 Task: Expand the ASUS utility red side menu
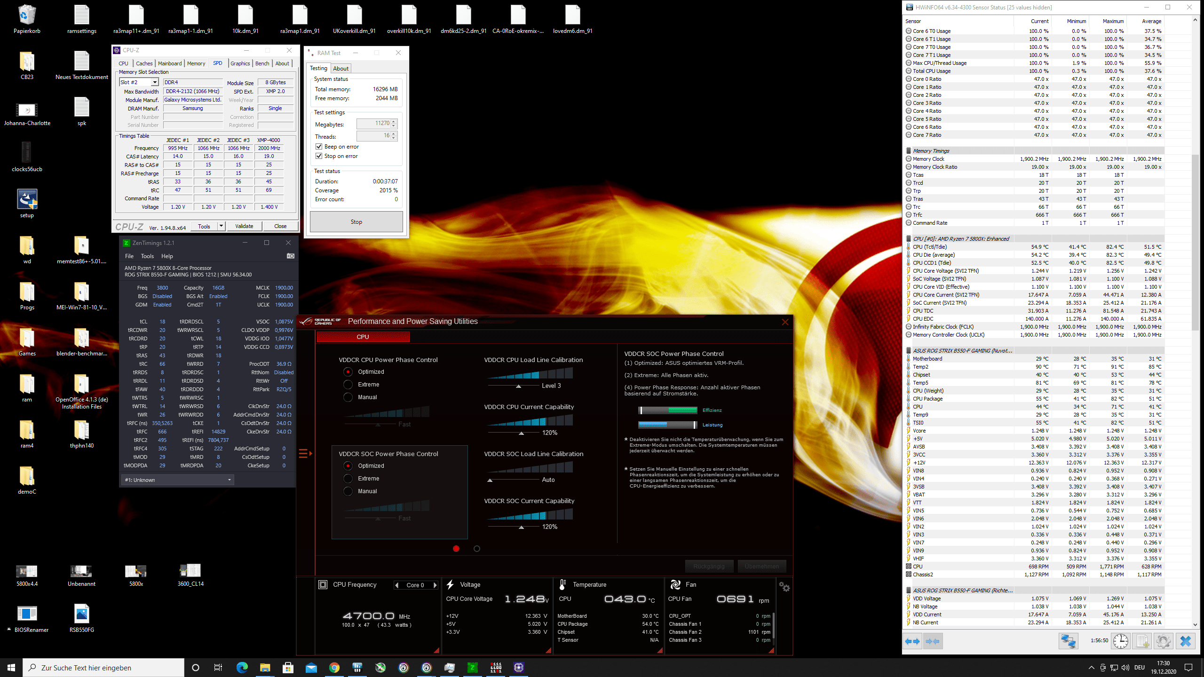coord(305,454)
